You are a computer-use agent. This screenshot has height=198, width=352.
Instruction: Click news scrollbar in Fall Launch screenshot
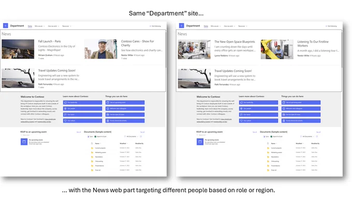coord(166,49)
